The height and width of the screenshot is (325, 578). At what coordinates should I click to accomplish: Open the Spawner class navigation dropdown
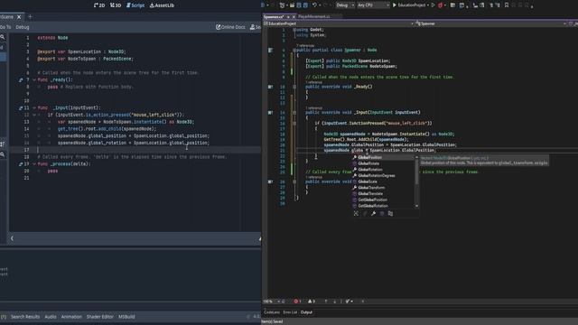coord(490,23)
